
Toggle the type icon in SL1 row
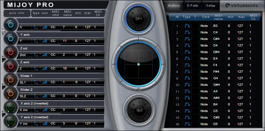pyautogui.click(x=36, y=82)
